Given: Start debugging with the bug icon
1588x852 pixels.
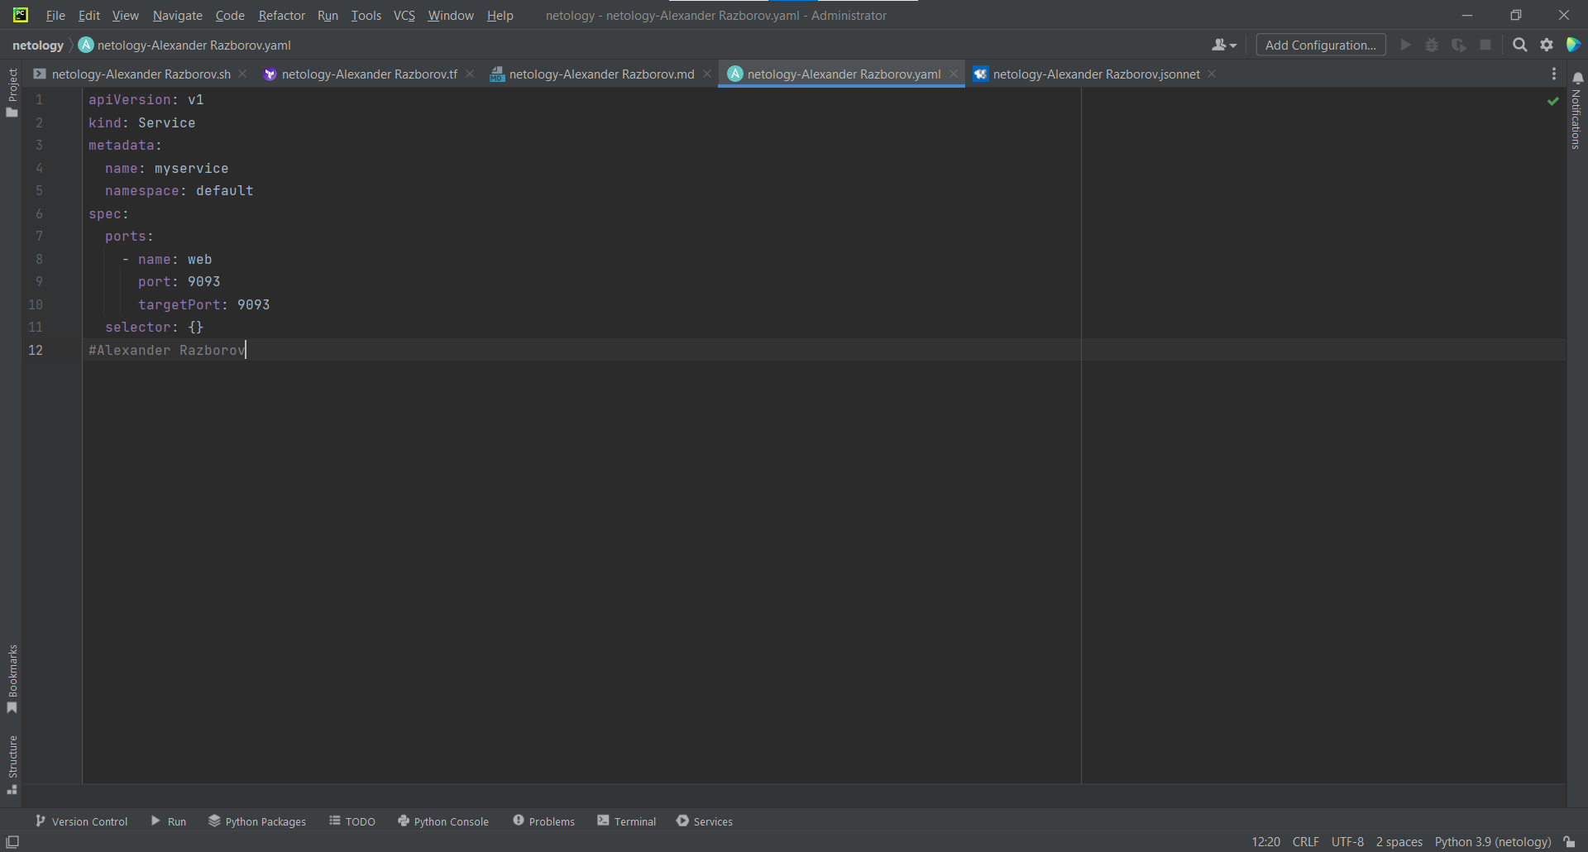Looking at the screenshot, I should tap(1432, 45).
